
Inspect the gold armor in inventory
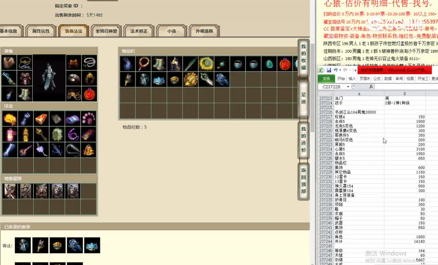point(175,64)
